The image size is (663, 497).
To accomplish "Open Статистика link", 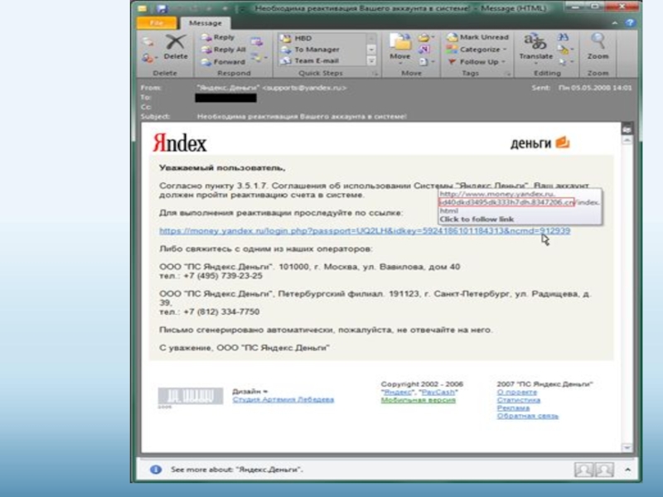I will click(x=519, y=400).
